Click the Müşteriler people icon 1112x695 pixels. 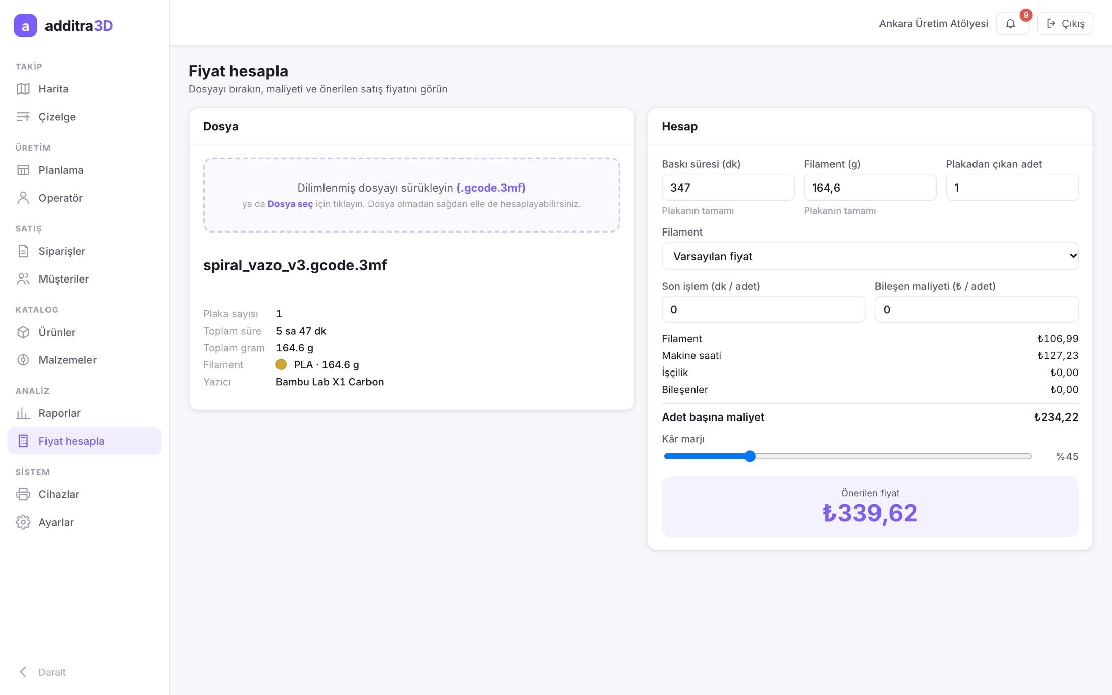23,279
